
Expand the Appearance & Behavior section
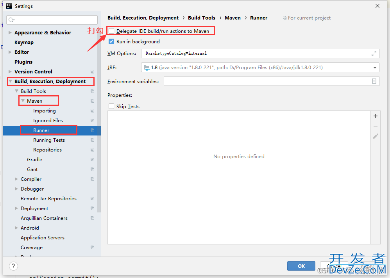(10, 32)
